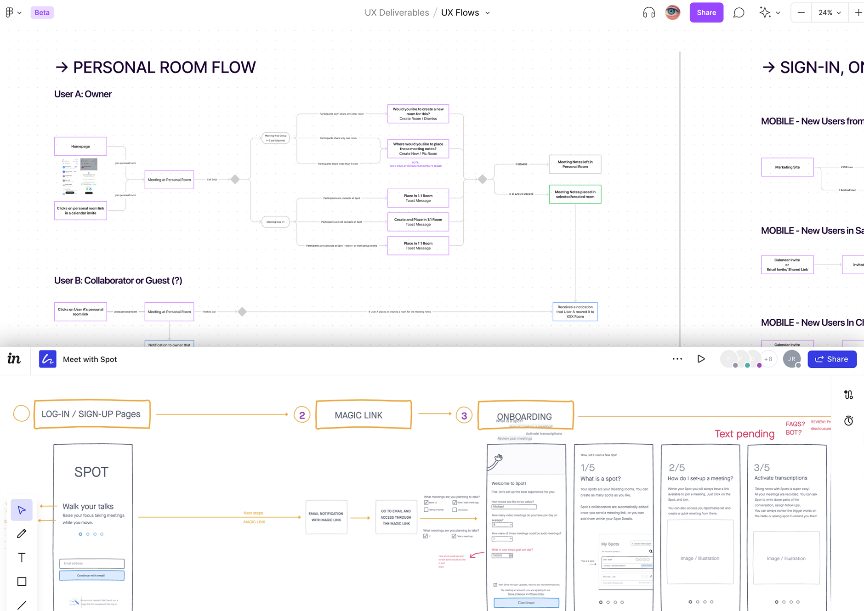Viewport: 864px width, 611px height.
Task: Select the Marketing Site node
Action: [787, 167]
